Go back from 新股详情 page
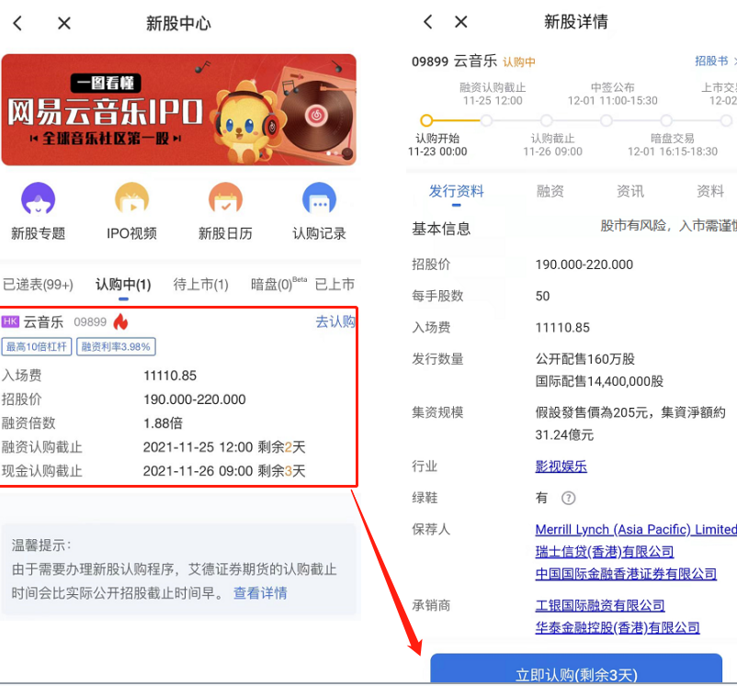The height and width of the screenshot is (686, 737). pos(427,22)
